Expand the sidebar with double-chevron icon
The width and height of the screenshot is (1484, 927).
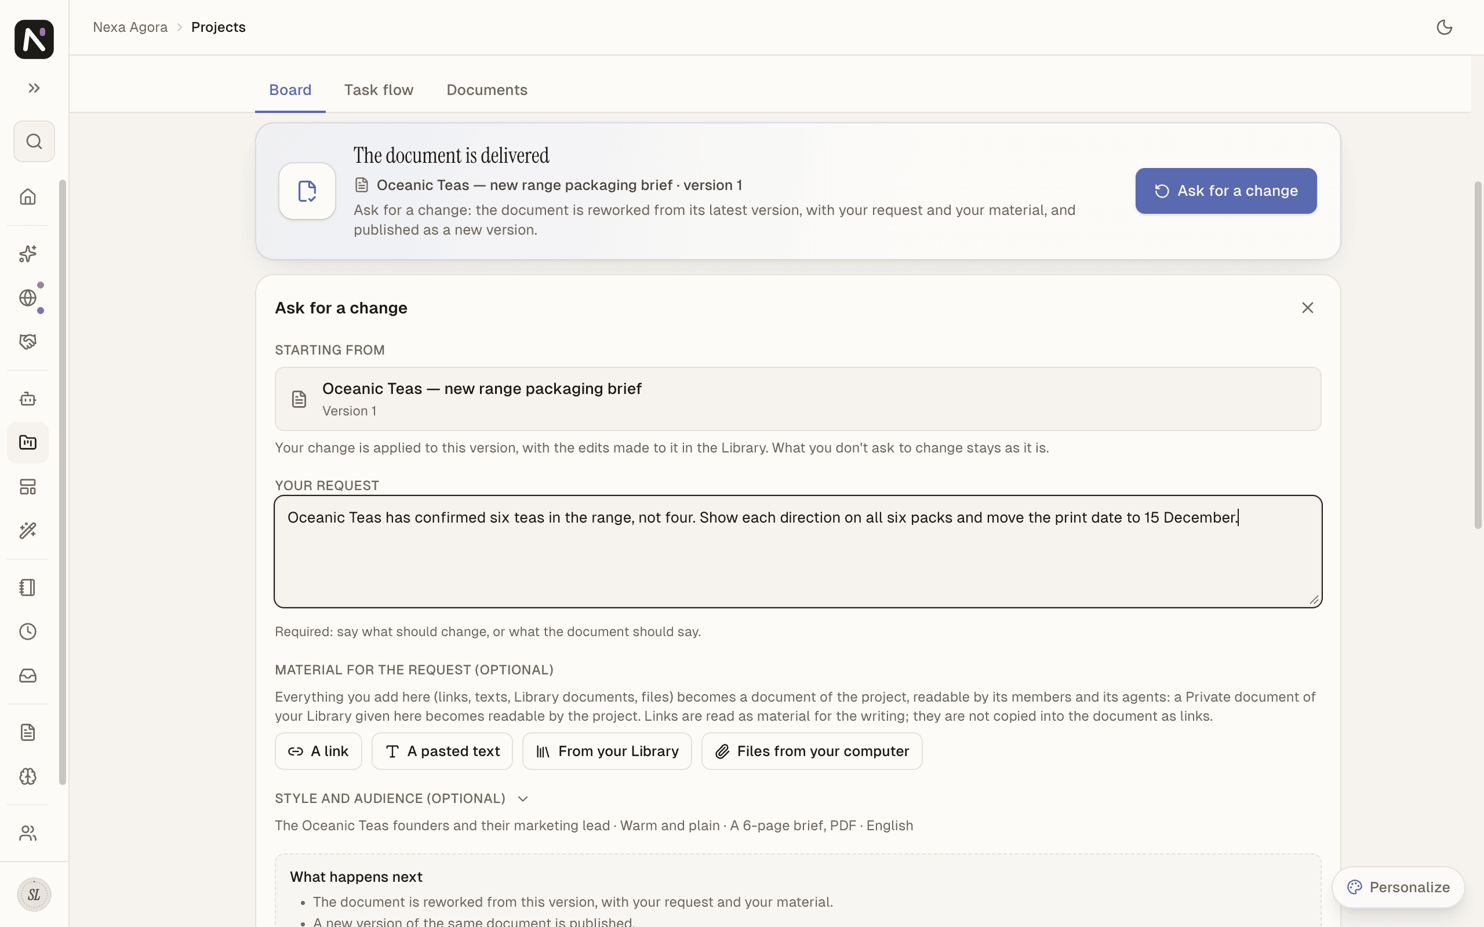(x=34, y=88)
